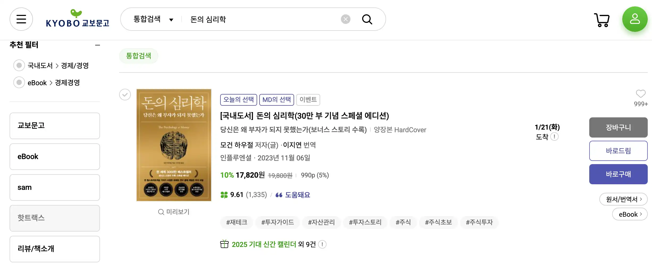Select the eBook 경제경영 radio filter
This screenshot has width=652, height=265.
pyautogui.click(x=19, y=82)
